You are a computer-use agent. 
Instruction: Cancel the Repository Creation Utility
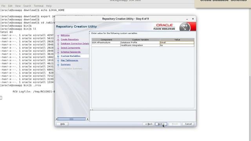[x=188, y=124]
